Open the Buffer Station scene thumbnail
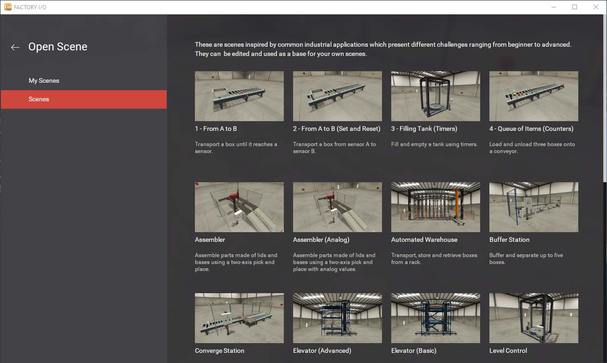Image resolution: width=607 pixels, height=363 pixels. [534, 207]
